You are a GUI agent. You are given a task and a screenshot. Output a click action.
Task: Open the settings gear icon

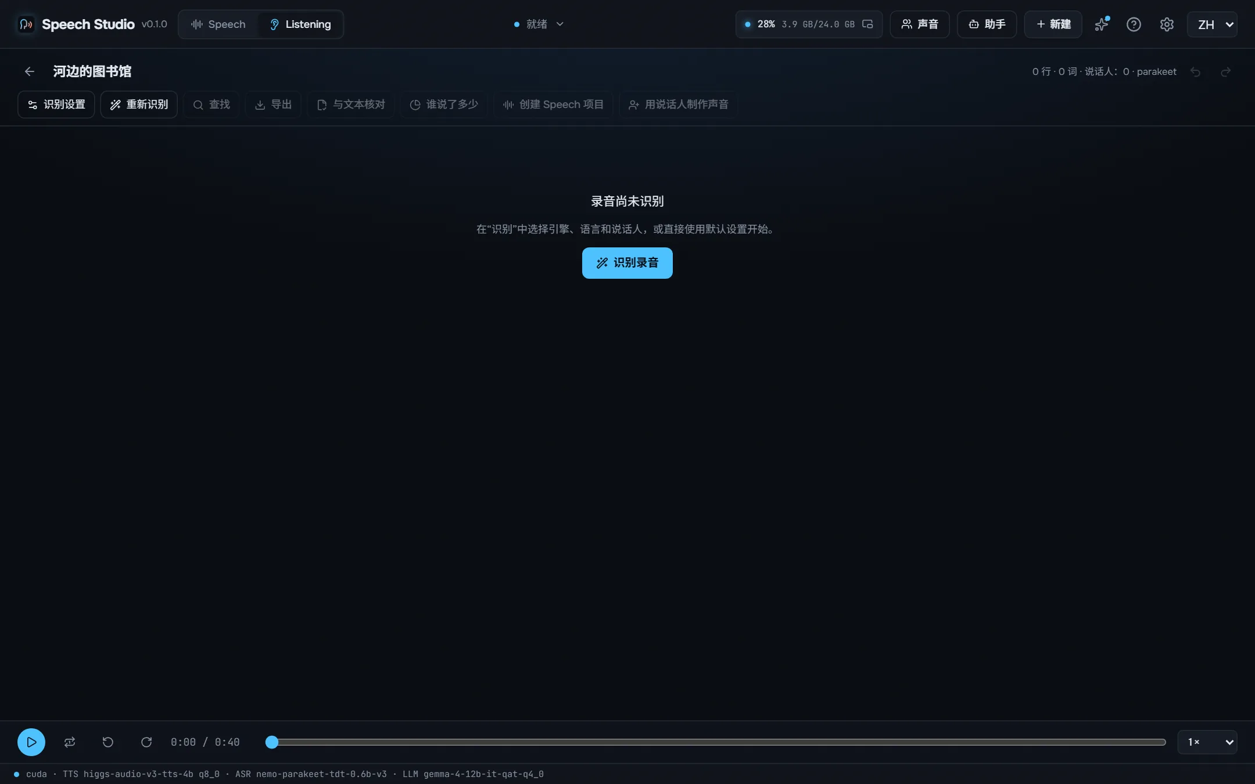coord(1167,24)
